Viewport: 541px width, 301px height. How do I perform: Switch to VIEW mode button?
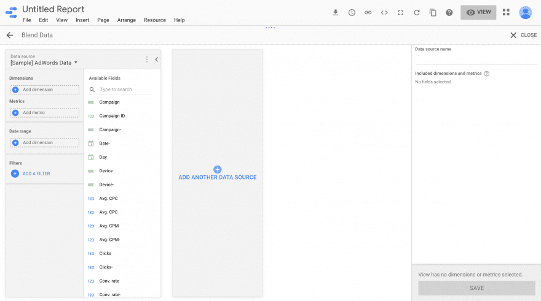478,12
